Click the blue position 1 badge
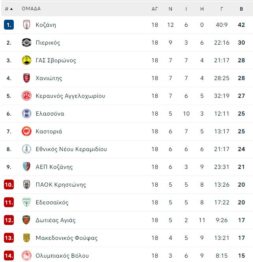253x262 pixels. (x=9, y=25)
